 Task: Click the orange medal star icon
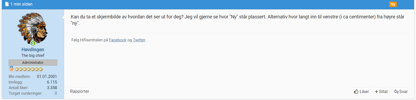[11, 69]
